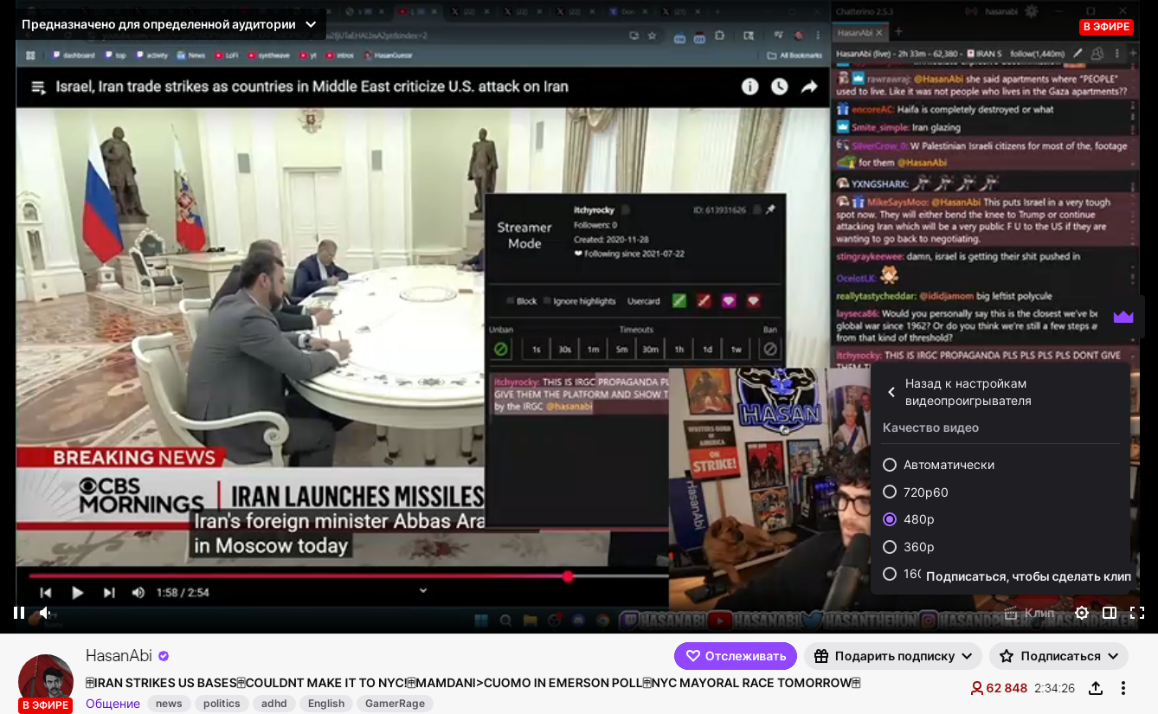Enter fullscreen mode
Screen dimensions: 1158x714
[x=1137, y=613]
